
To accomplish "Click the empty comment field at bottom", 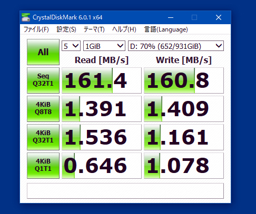I will [125, 191].
